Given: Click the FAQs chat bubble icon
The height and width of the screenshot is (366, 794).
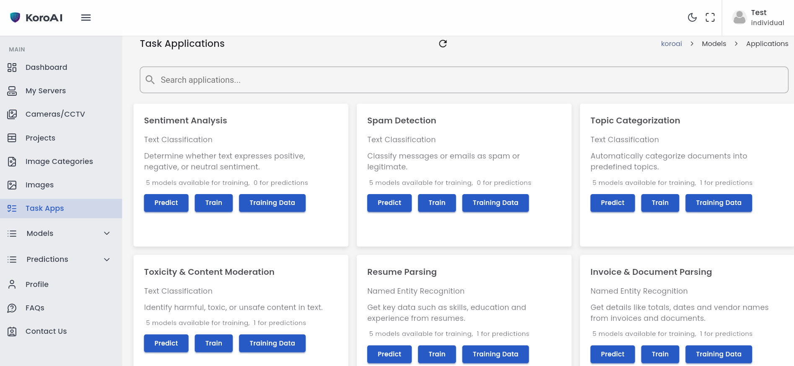Looking at the screenshot, I should (12, 308).
